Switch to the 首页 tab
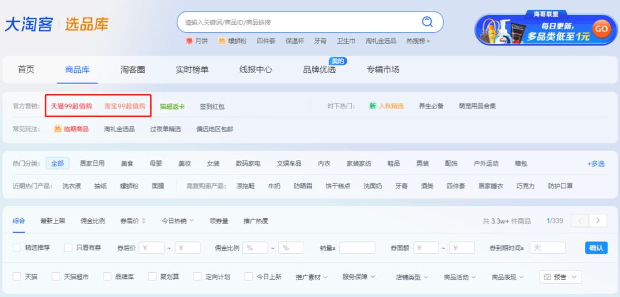 (26, 70)
